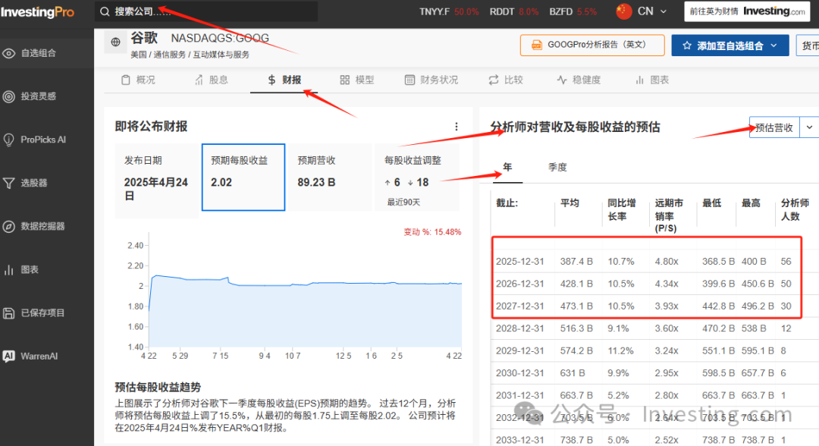Expand the 添加至自选组合 dropdown chevron
Viewport: 819px width, 446px height.
[773, 46]
